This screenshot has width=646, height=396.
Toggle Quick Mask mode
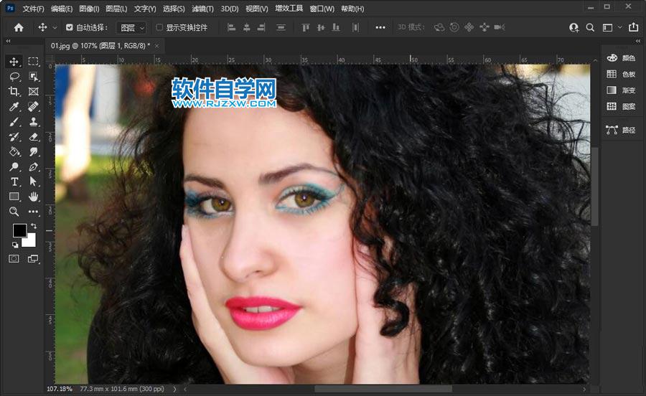click(14, 259)
